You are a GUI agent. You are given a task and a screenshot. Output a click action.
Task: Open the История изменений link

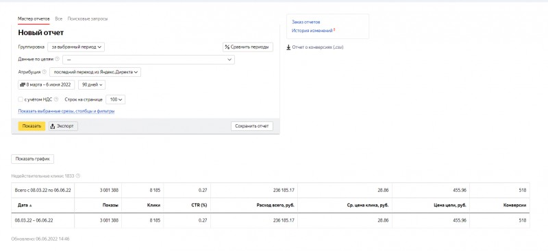click(312, 31)
